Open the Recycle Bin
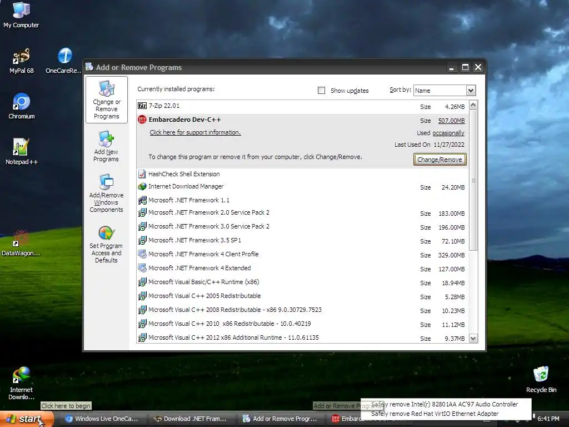Viewport: 569px width, 427px height. [541, 379]
